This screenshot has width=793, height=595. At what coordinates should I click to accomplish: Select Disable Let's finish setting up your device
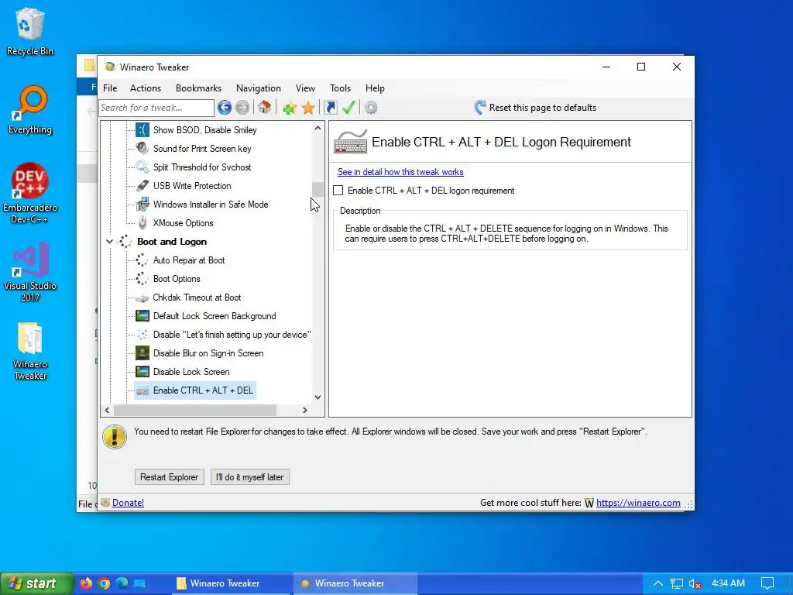click(x=232, y=335)
